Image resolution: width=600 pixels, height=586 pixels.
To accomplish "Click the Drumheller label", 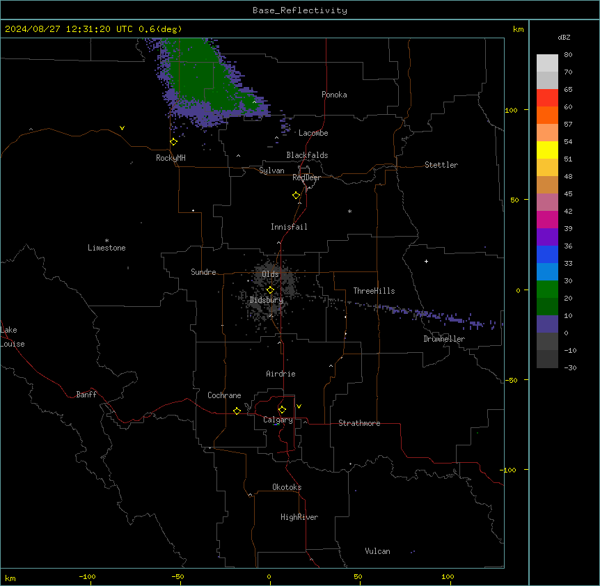I will 444,339.
